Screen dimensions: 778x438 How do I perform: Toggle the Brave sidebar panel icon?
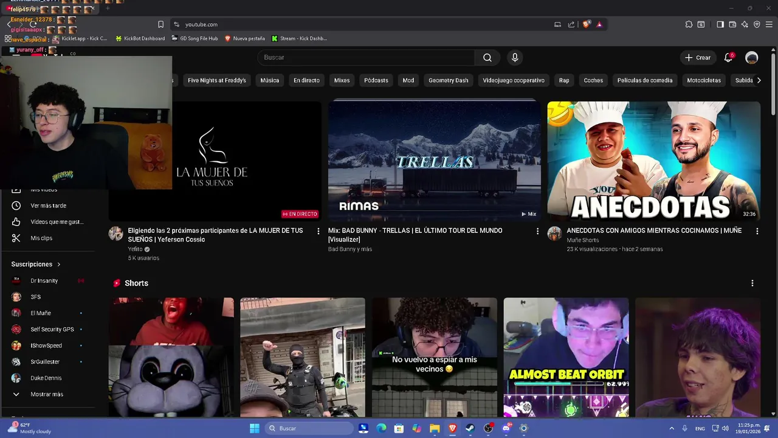pos(720,24)
